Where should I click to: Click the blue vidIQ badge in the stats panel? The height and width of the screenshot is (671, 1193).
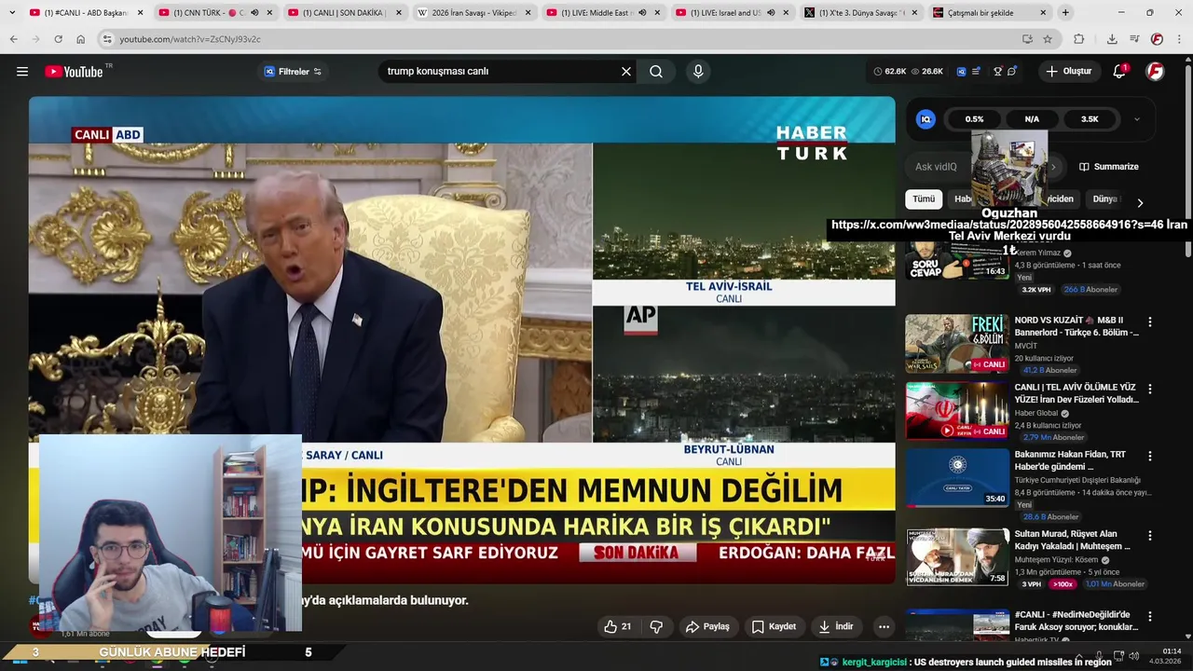(x=926, y=119)
